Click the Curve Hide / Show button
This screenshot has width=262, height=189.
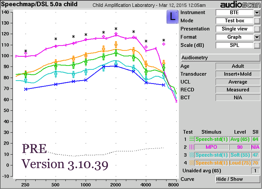point(238,179)
